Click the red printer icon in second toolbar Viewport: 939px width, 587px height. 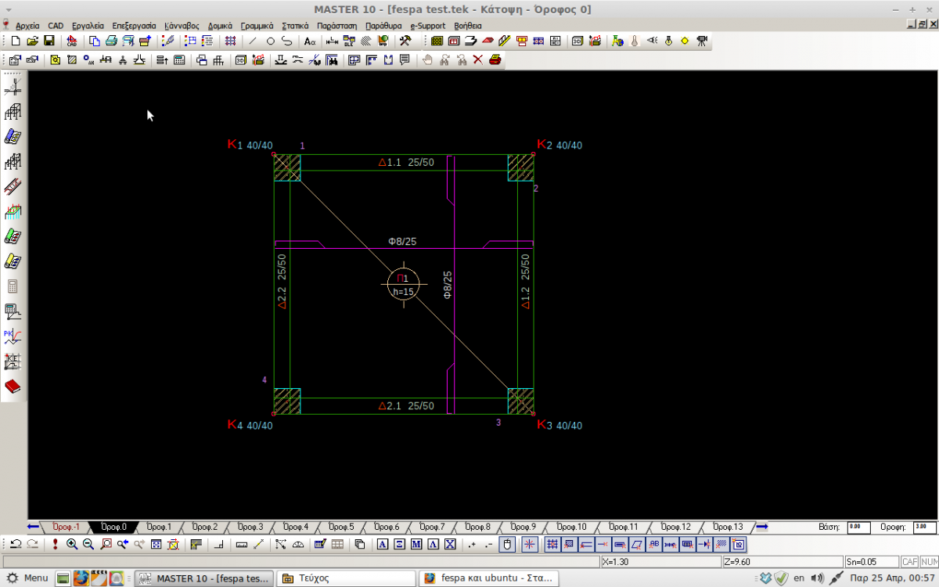point(495,59)
